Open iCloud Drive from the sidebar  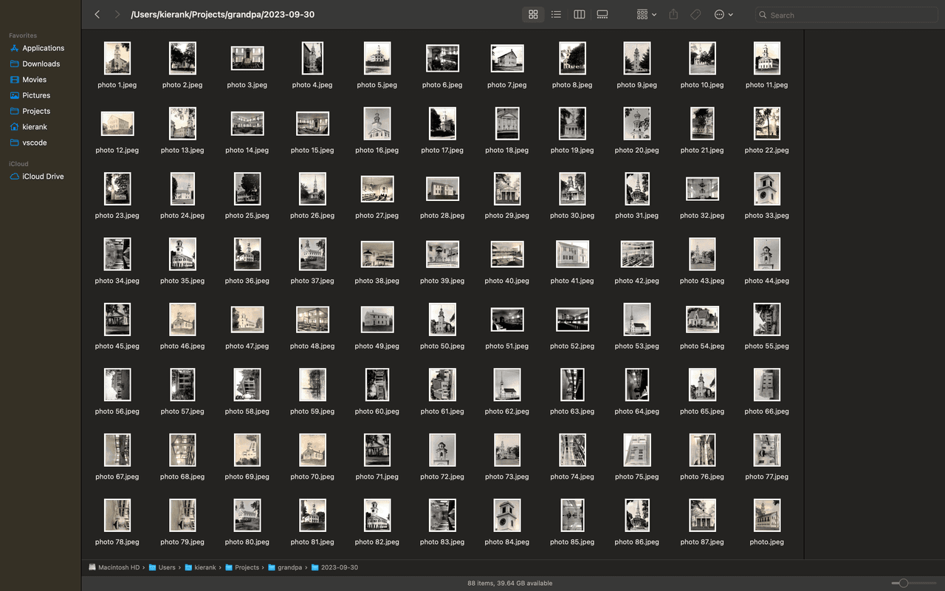point(43,177)
